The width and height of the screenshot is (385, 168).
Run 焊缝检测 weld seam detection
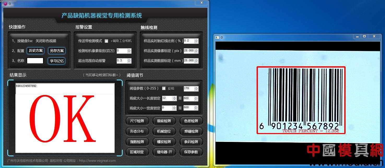[x=191, y=131]
